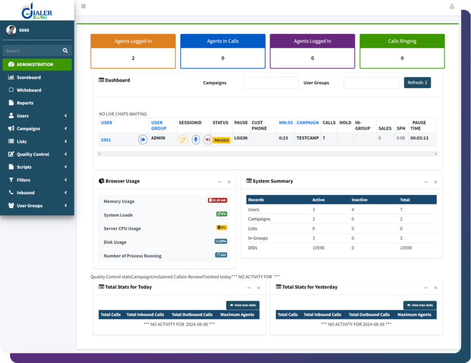471x363 pixels.
Task: Click the Filters funnel icon
Action: (11, 180)
